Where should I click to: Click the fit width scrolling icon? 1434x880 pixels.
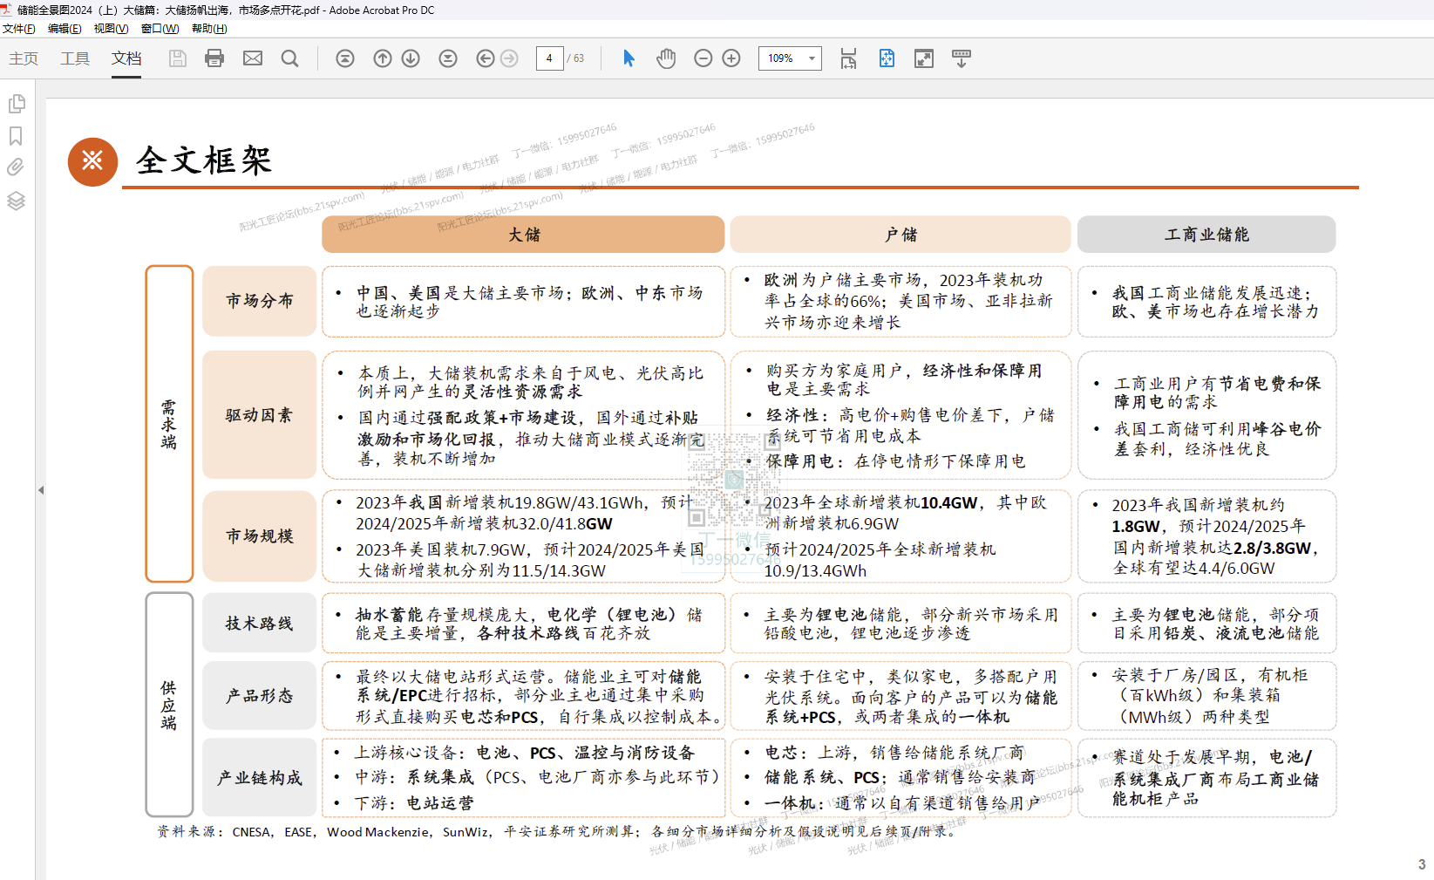(848, 58)
